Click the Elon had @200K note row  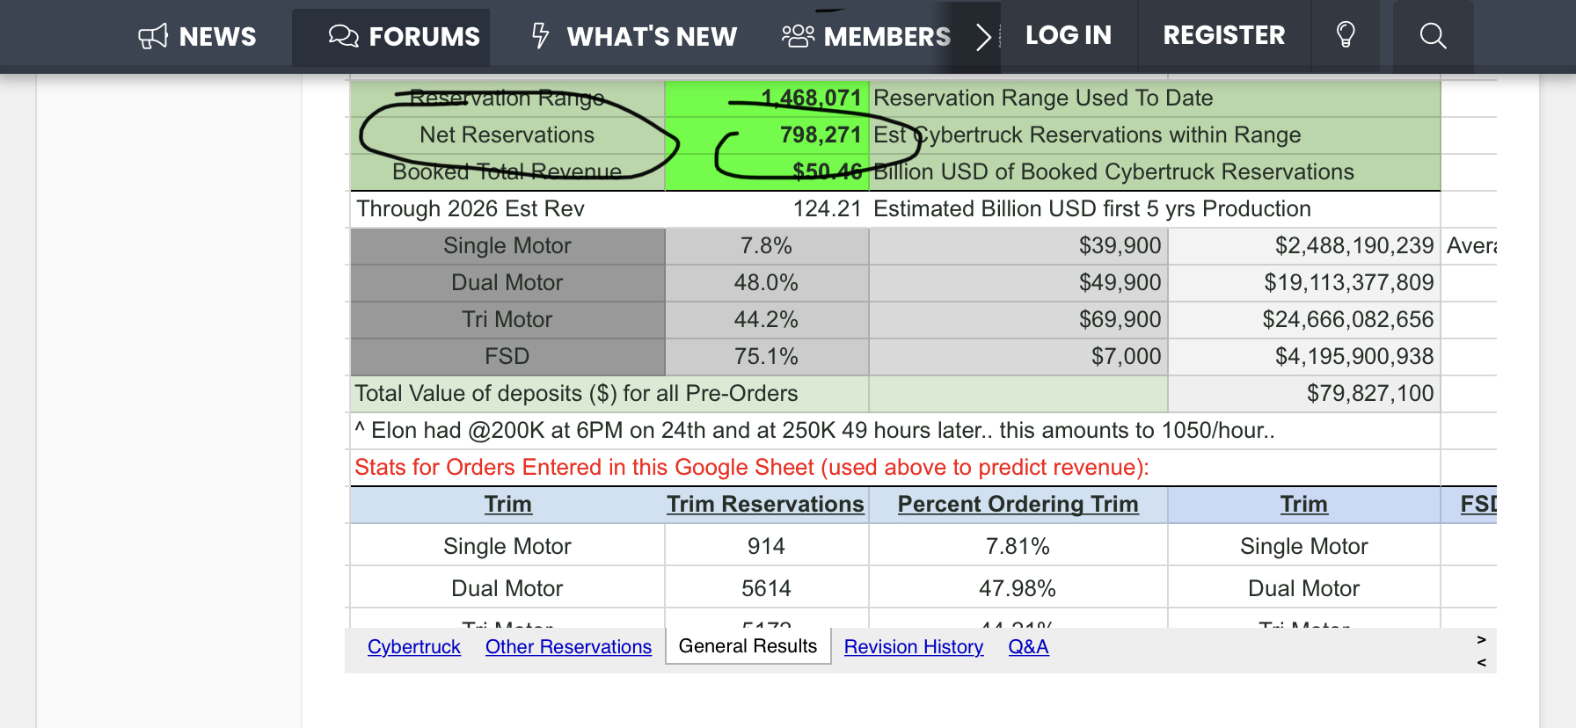point(895,431)
